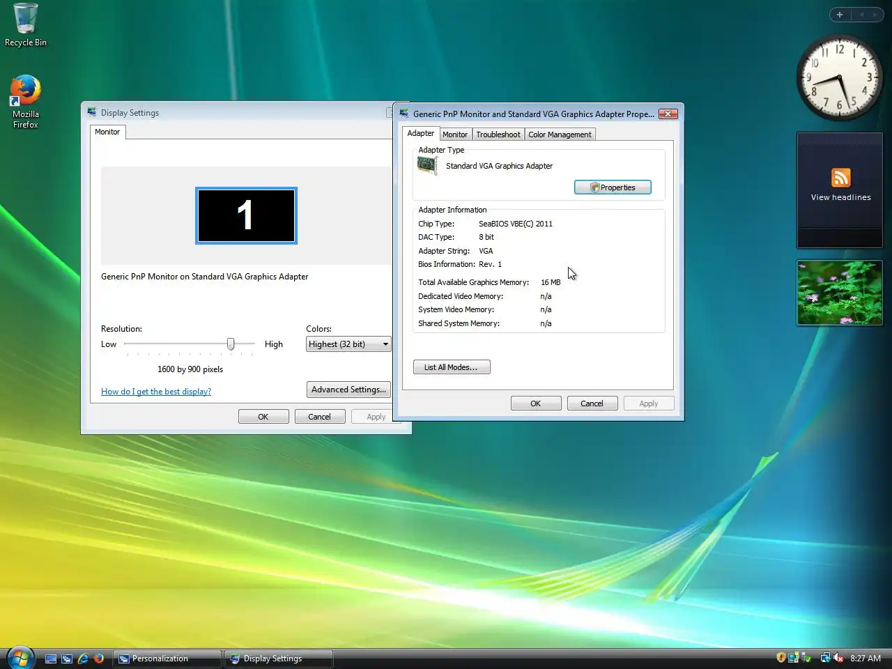Viewport: 892px width, 669px height.
Task: Click the 'SeaBIOS VBE(C) 2011' chip type value
Action: [516, 224]
